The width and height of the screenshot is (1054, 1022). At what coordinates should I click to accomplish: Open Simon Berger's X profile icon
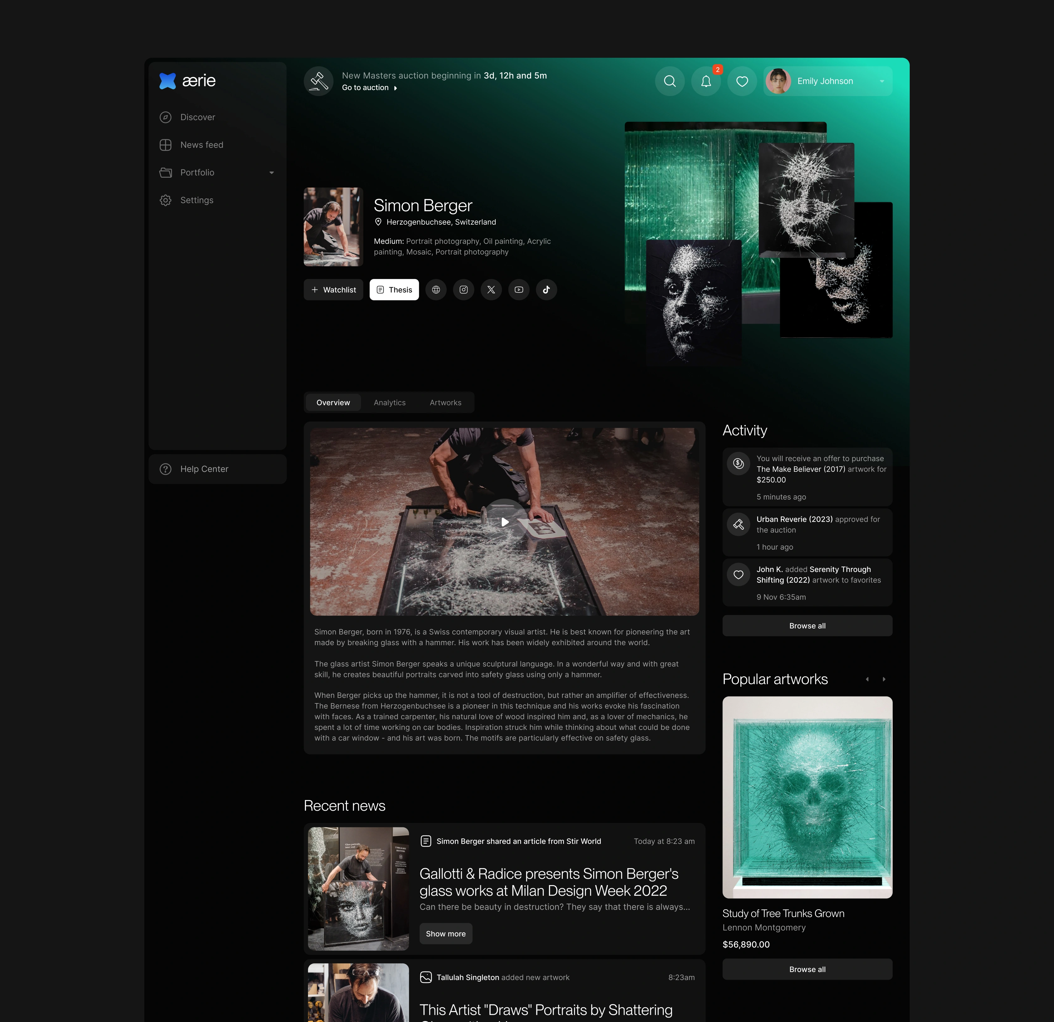click(491, 289)
